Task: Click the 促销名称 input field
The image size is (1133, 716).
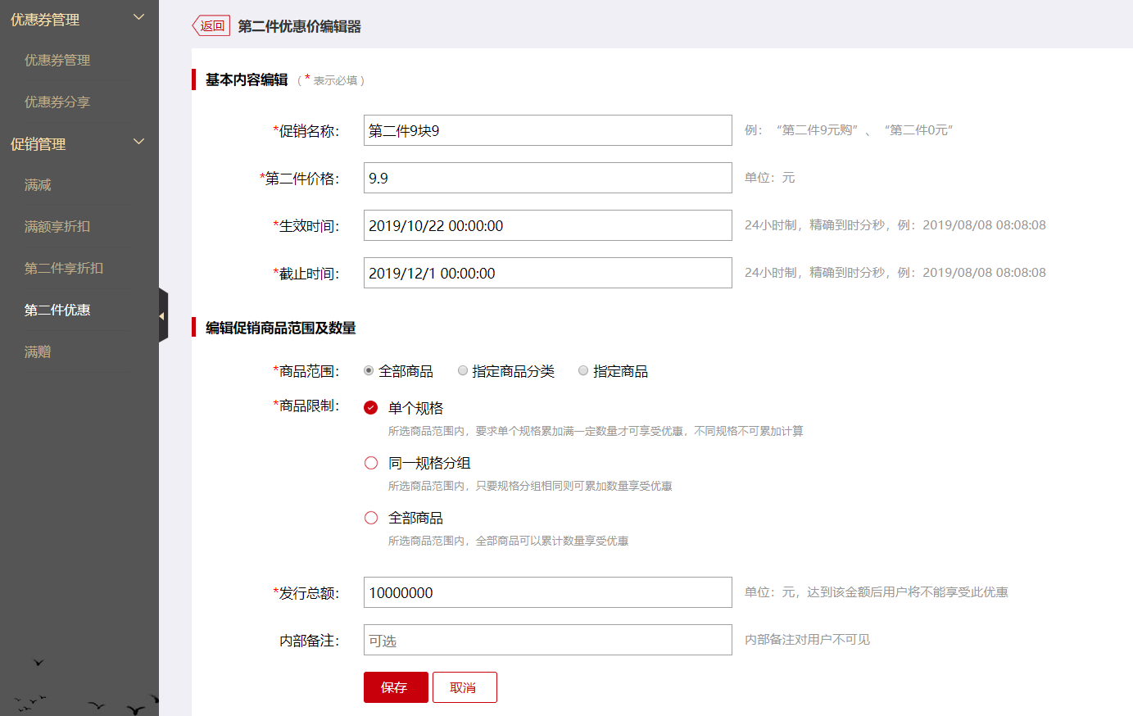Action: 547,129
